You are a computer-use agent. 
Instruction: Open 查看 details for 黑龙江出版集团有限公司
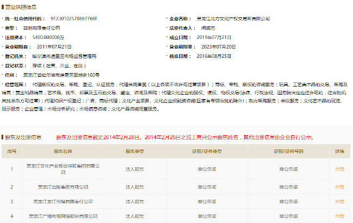(x=339, y=187)
